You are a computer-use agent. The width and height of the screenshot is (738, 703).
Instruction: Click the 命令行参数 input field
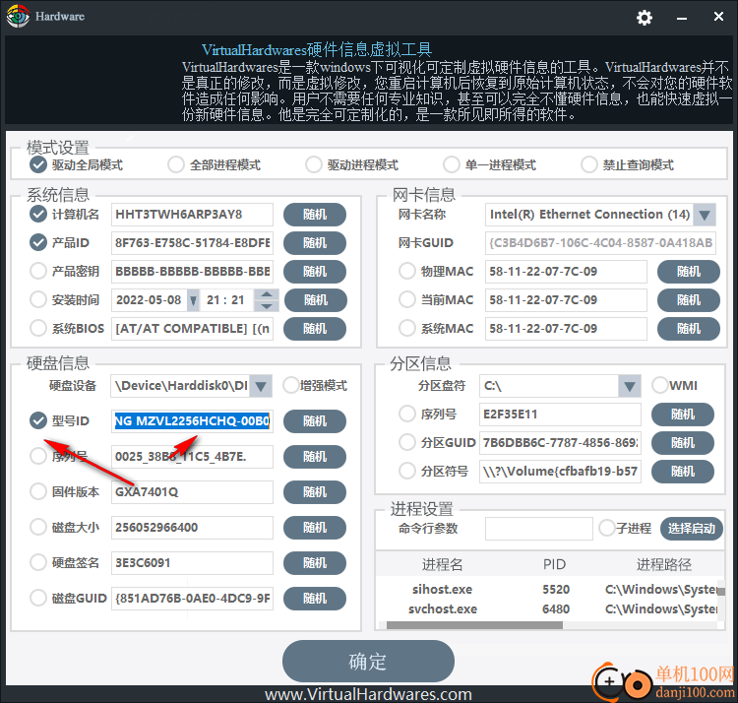click(539, 529)
